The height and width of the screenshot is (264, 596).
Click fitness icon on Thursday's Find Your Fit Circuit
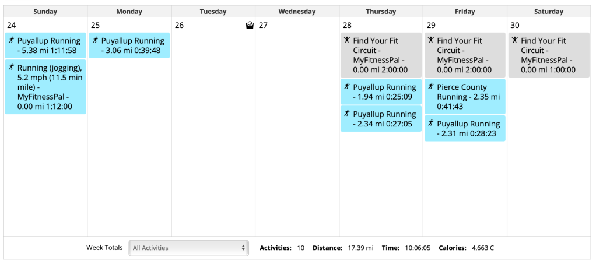tap(347, 40)
